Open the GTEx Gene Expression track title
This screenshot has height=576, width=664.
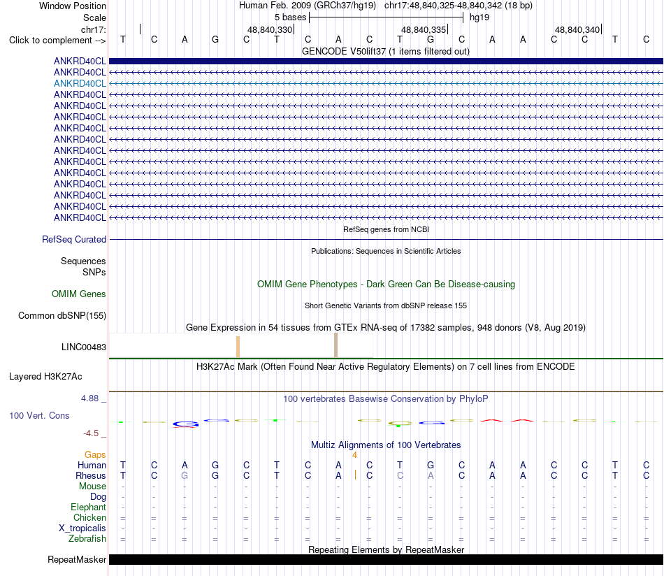click(x=386, y=327)
